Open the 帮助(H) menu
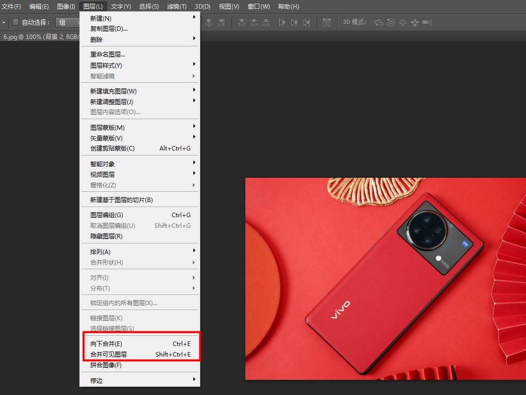Screen dimensions: 526x395 coord(289,7)
